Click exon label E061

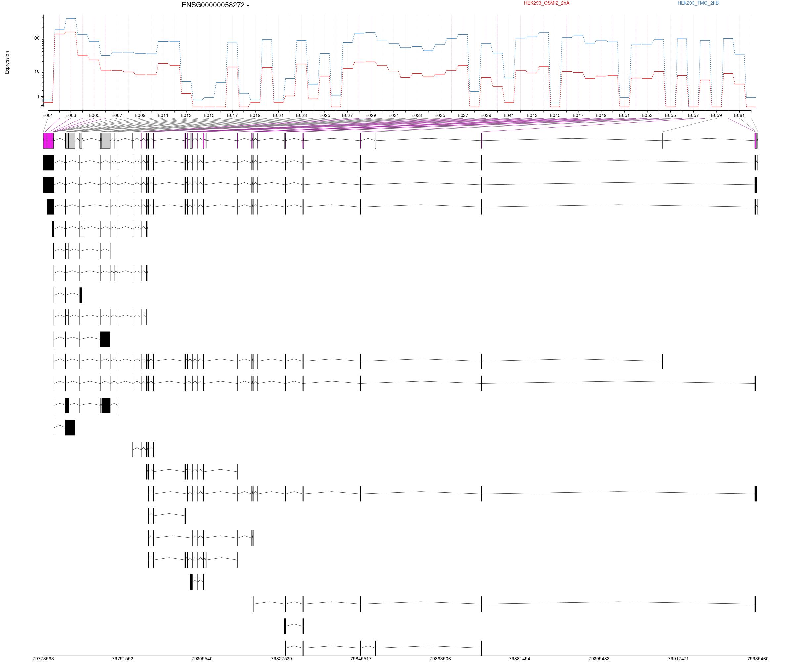739,115
